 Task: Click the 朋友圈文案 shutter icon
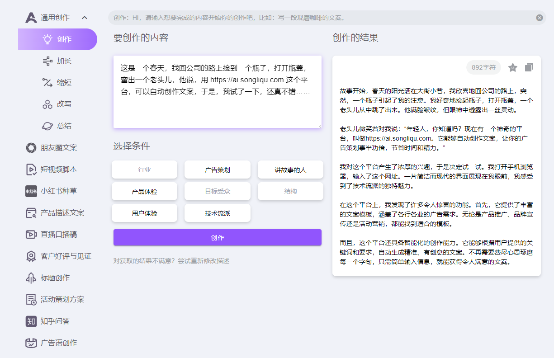[31, 148]
